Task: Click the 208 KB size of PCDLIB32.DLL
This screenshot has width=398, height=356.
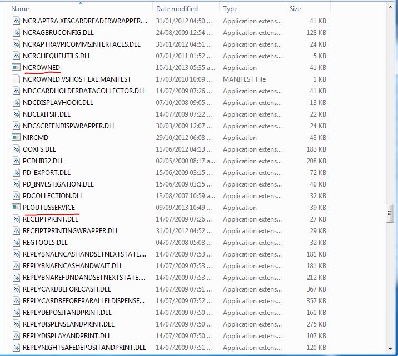Action: pos(316,161)
